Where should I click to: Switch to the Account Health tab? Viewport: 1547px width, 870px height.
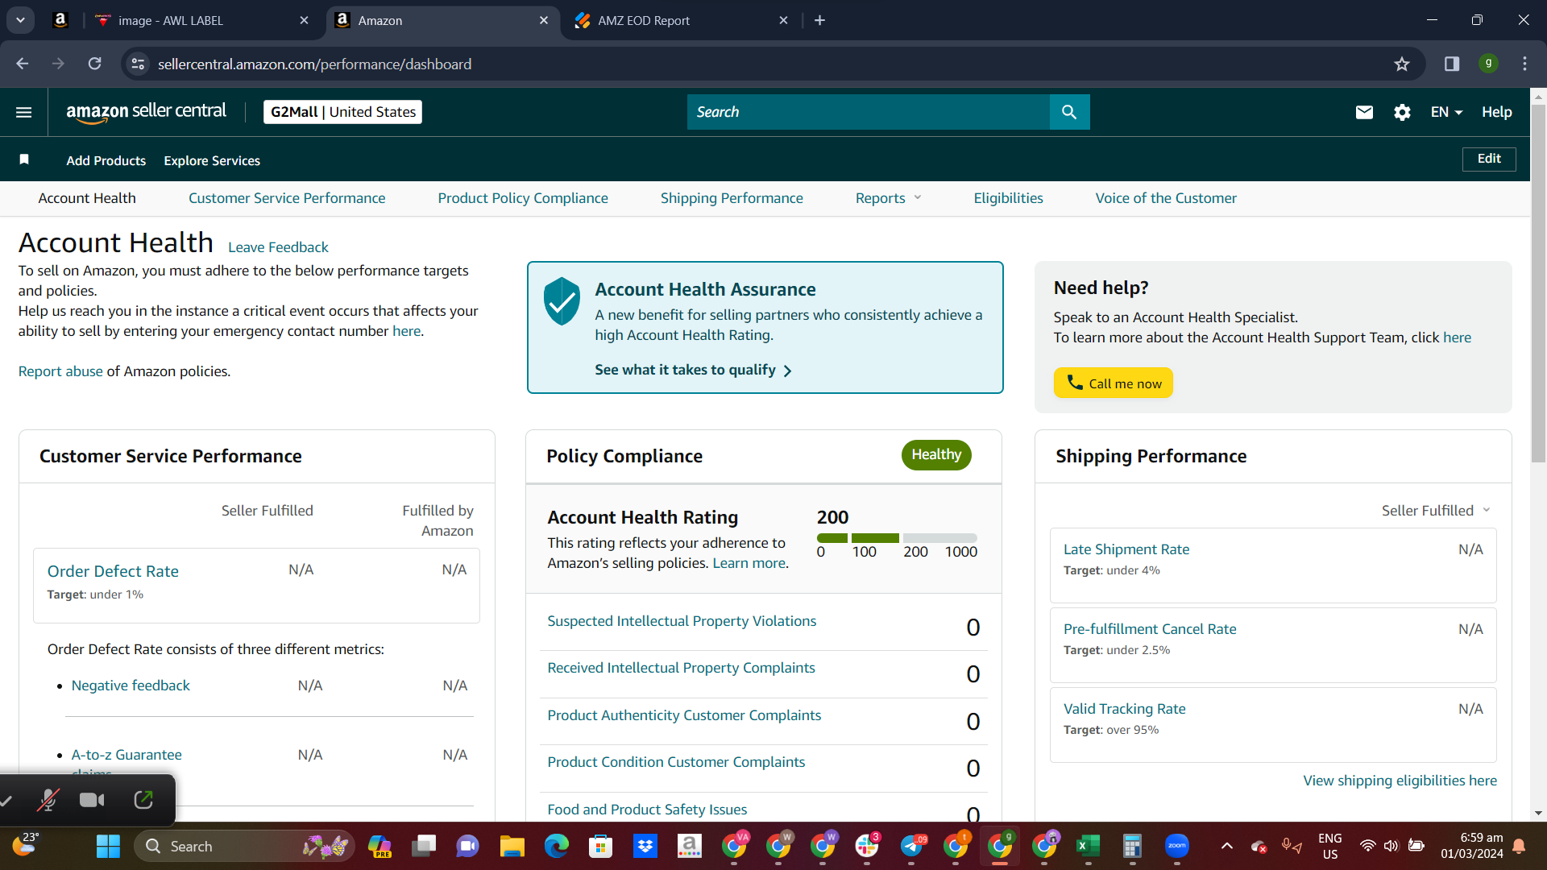(x=87, y=198)
